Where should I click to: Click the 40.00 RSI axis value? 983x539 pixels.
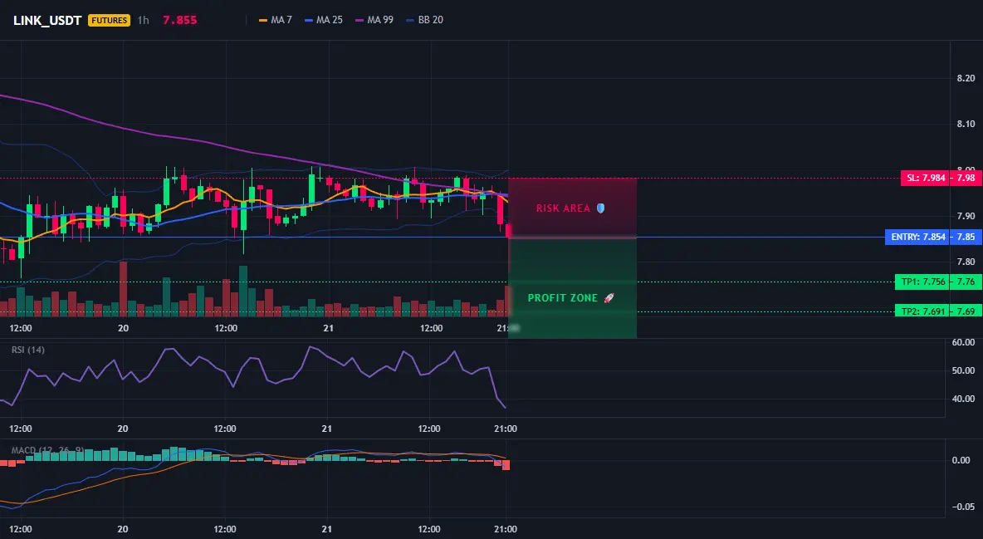964,399
